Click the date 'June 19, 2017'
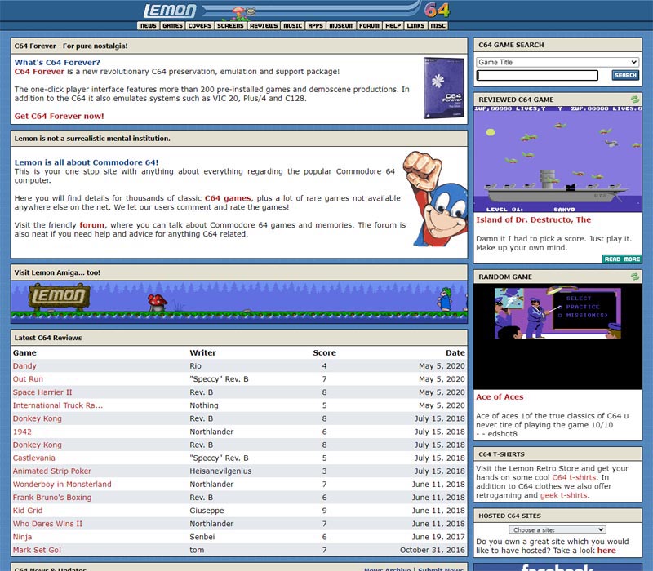 438,537
